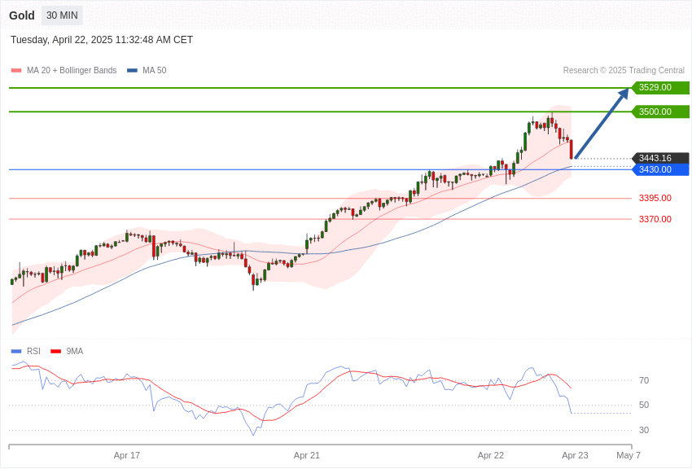The image size is (692, 469).
Task: Click the latest red candlestick near 3443
Action: click(572, 149)
